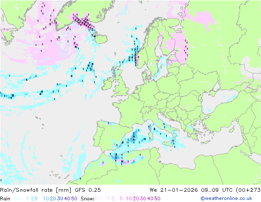
Task: Pick the Snow legend value 20
Action: point(136,199)
